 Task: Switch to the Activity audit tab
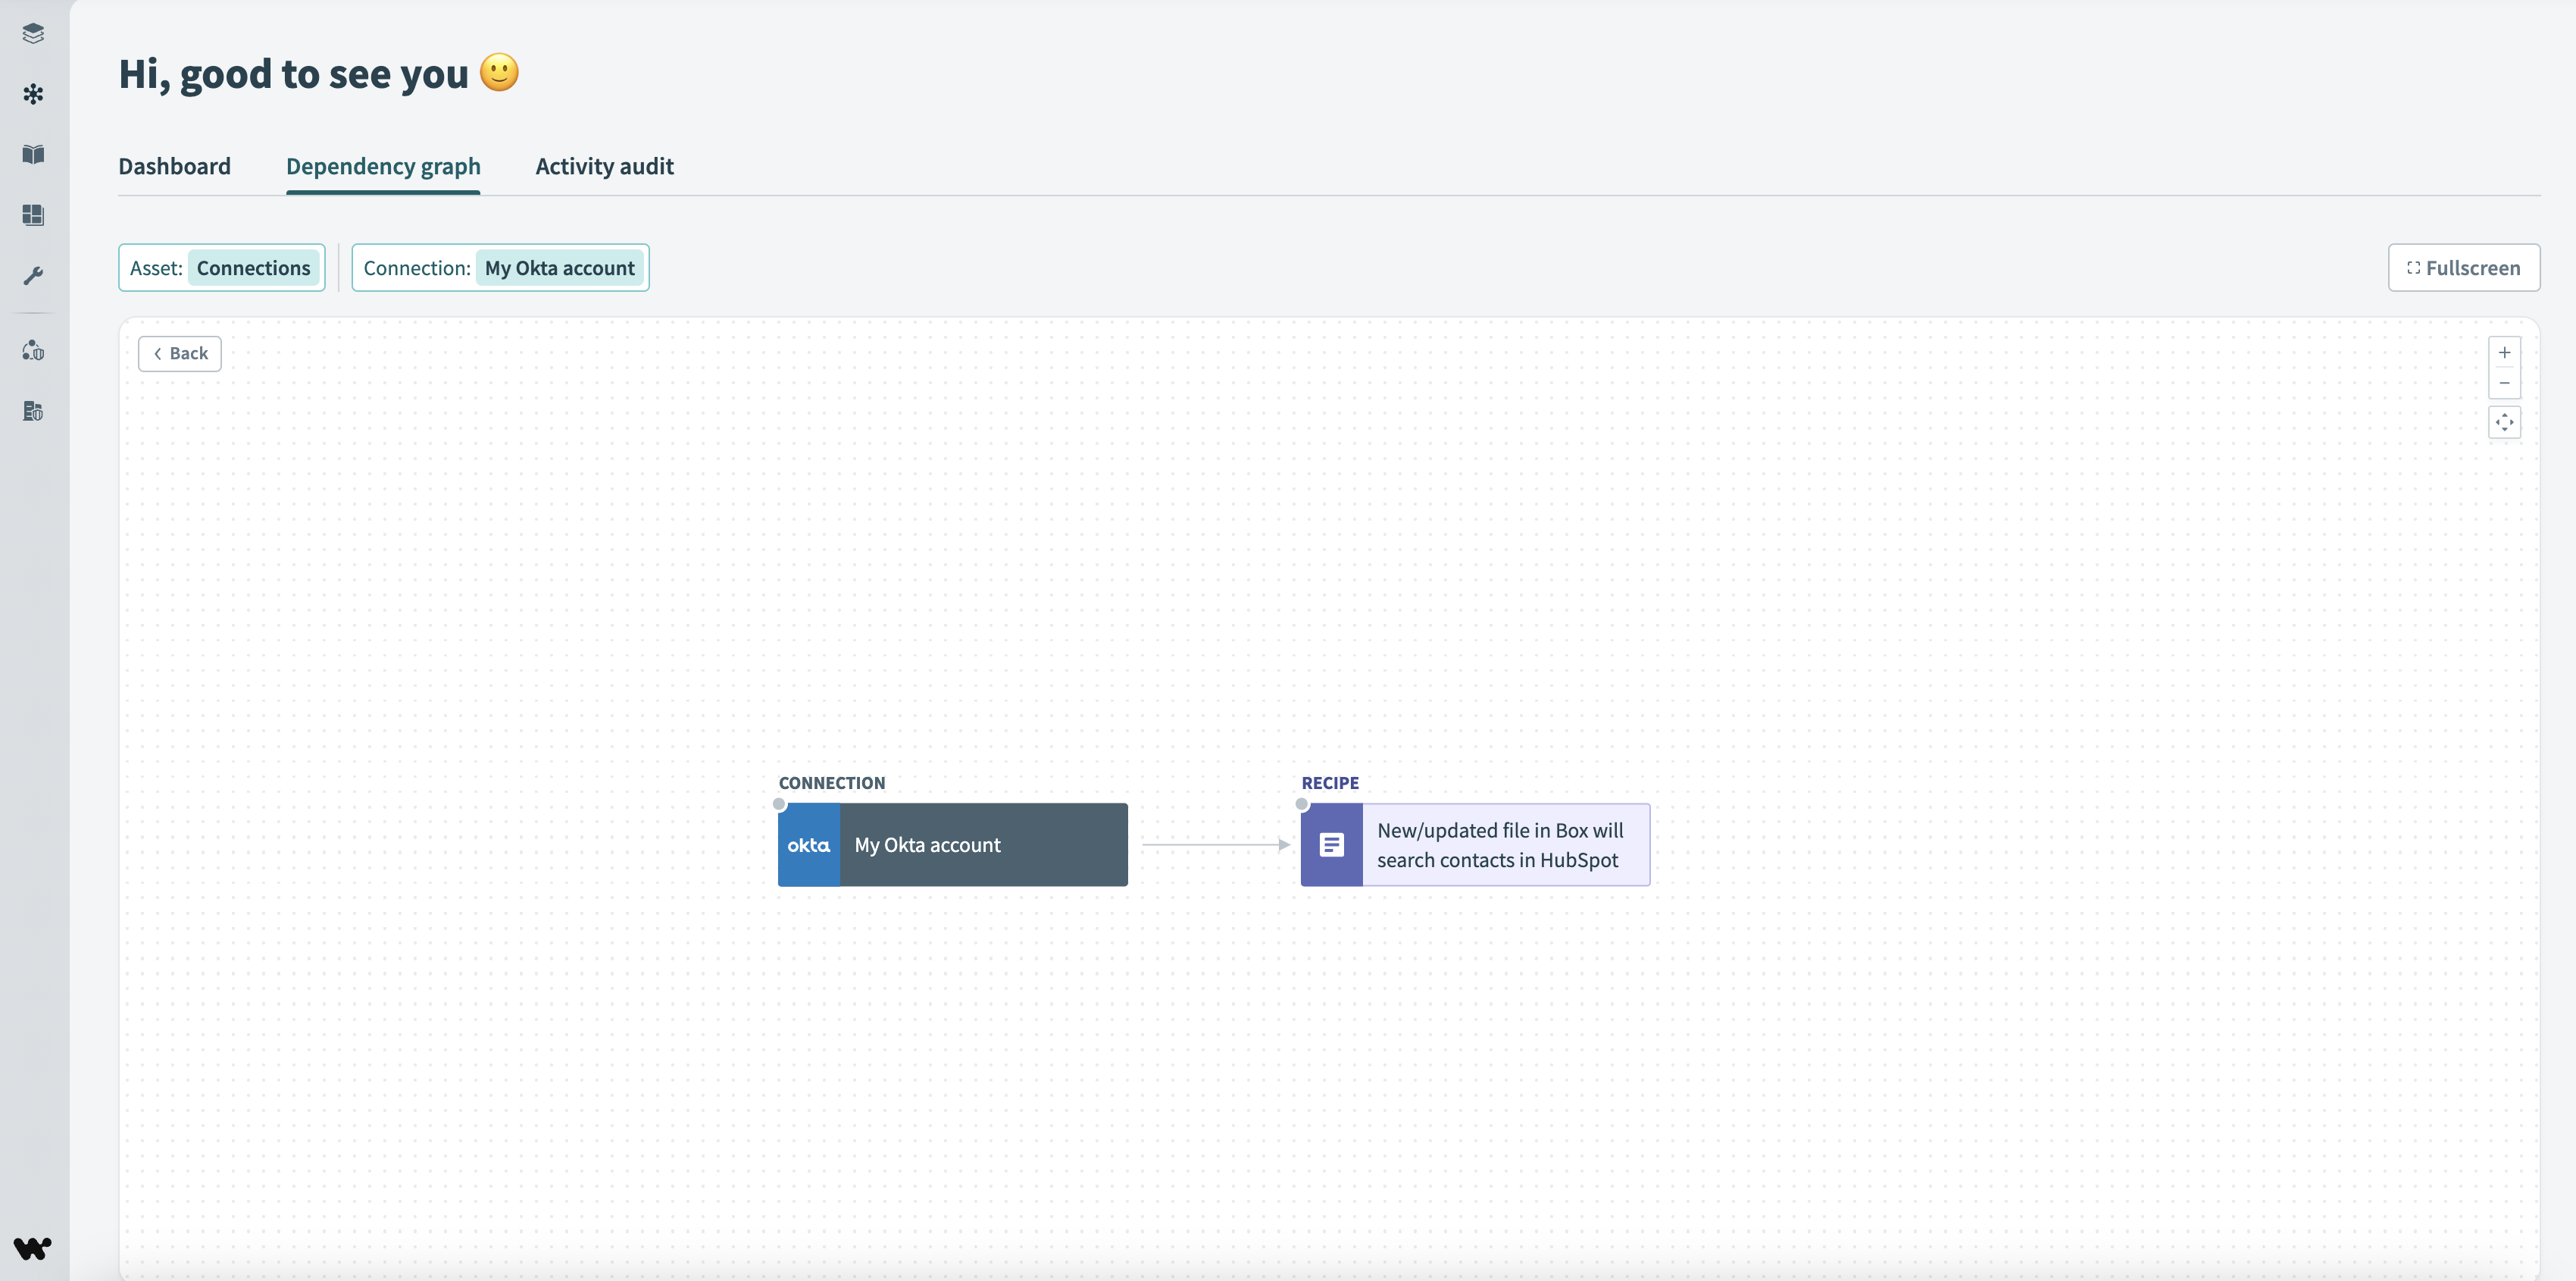[604, 166]
